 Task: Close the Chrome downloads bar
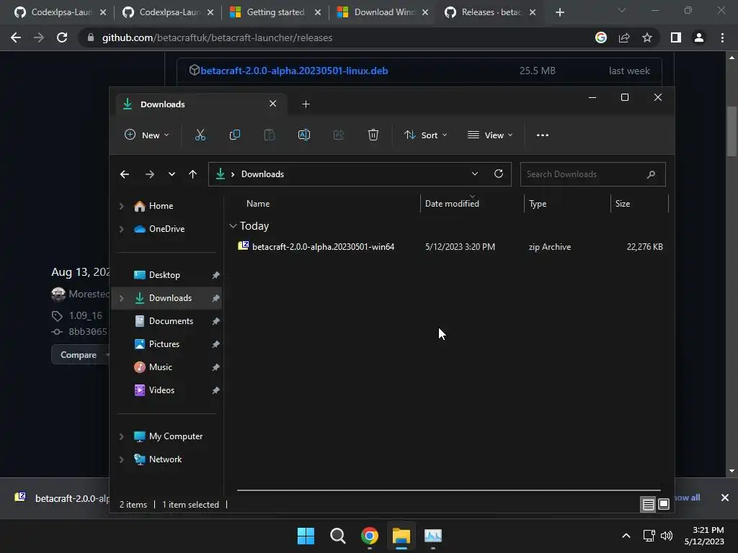tap(725, 498)
